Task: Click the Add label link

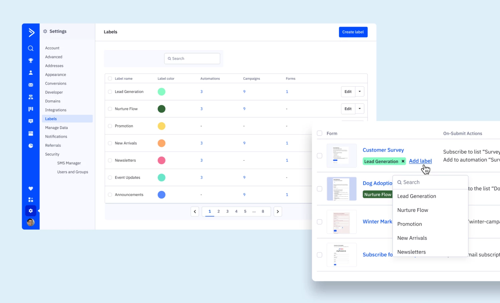Action: [420, 161]
